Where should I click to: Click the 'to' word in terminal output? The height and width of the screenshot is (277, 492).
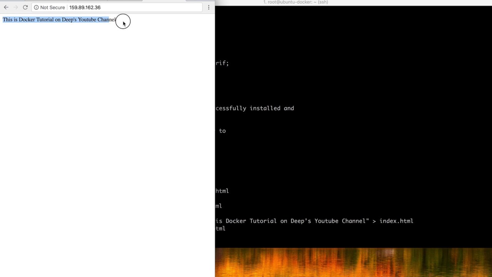click(x=222, y=131)
